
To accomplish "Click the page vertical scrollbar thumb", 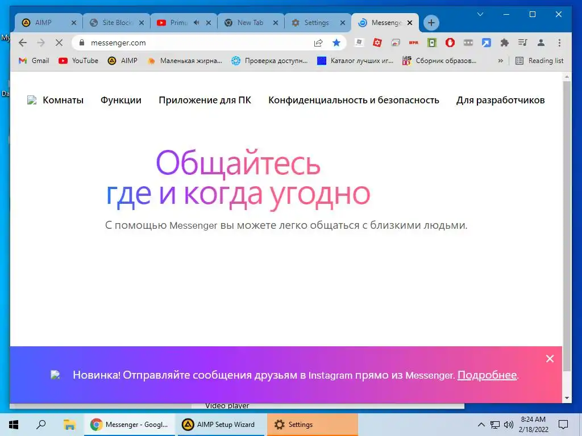I will (x=567, y=226).
